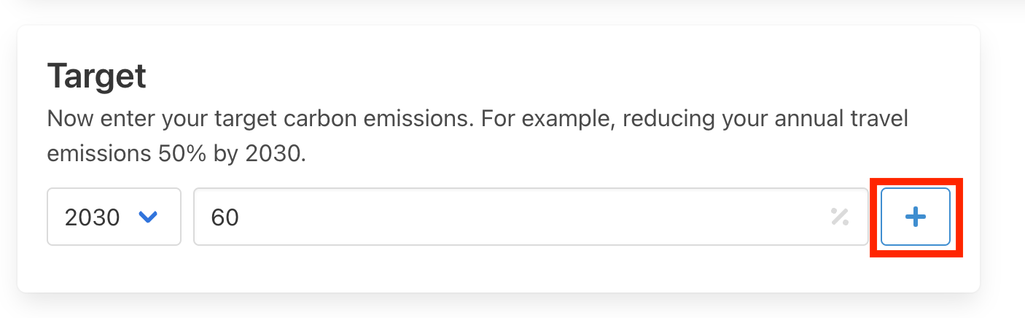Click the percent symbol in the field

[840, 217]
